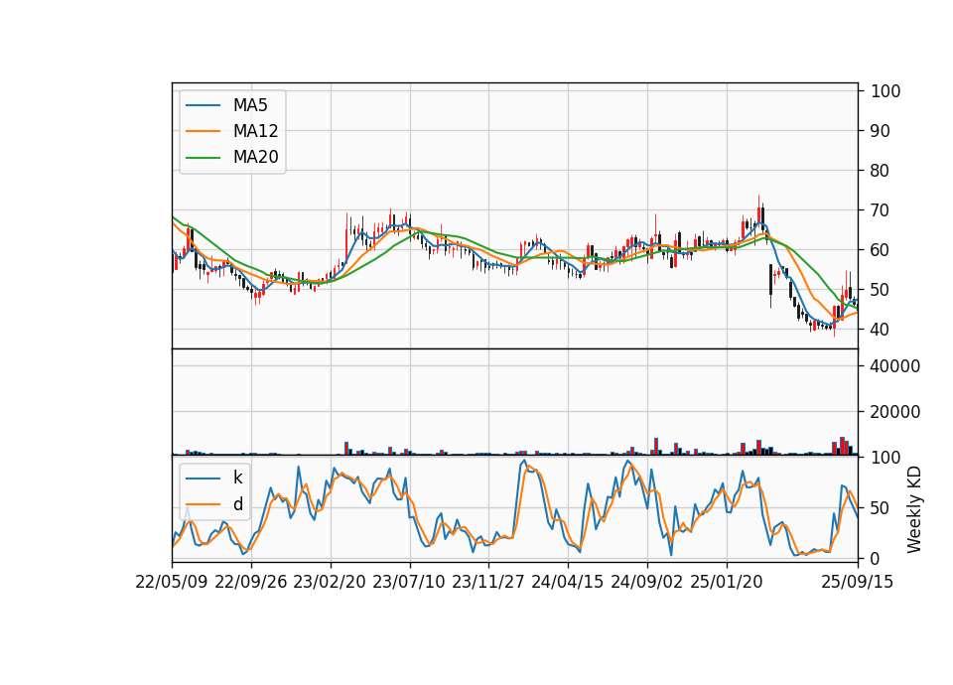The height and width of the screenshot is (685, 953).
Task: Click the d legend label in KD panel
Action: (237, 504)
